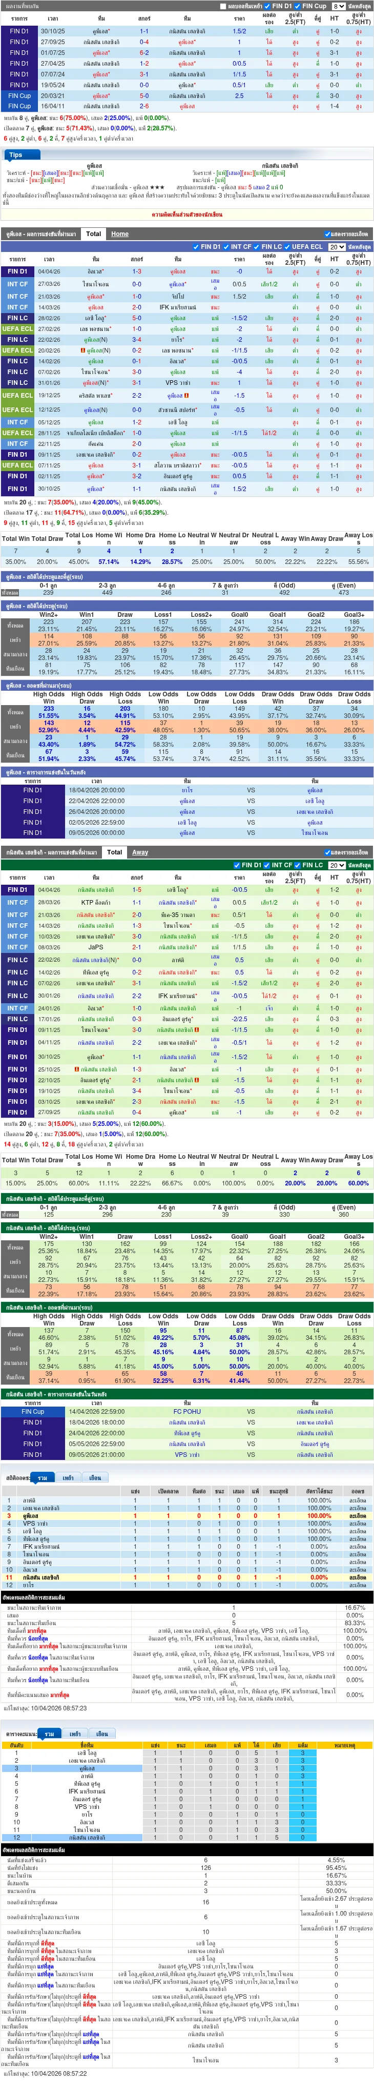The height and width of the screenshot is (2085, 374).
Task: Toggle FIN D1 checkbox in head-to-head header
Action: pos(268,7)
